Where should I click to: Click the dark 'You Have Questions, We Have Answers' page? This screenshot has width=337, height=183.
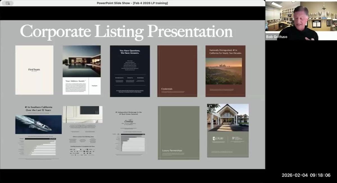point(130,70)
